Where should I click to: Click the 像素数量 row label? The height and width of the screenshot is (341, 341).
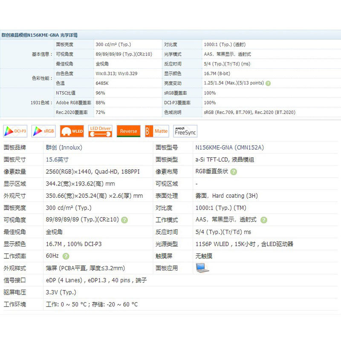(x=14, y=172)
